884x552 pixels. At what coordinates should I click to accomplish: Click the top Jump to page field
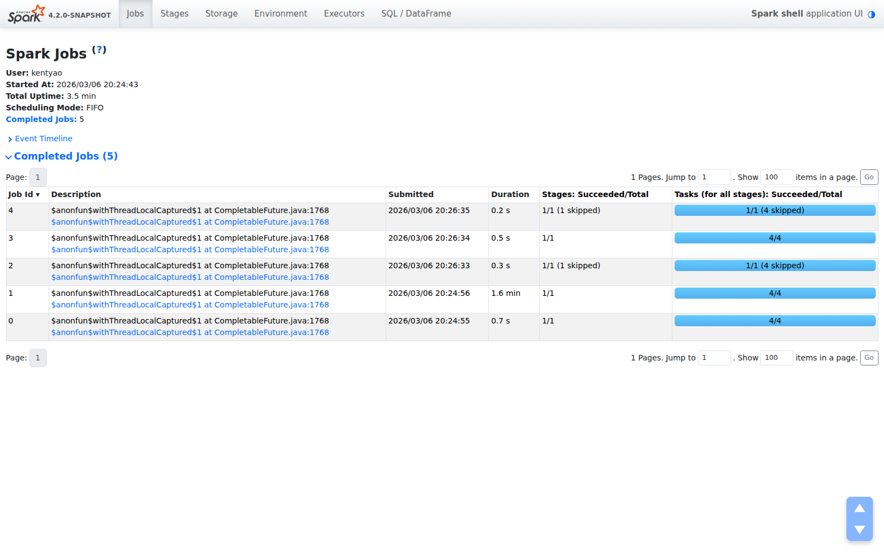(713, 177)
